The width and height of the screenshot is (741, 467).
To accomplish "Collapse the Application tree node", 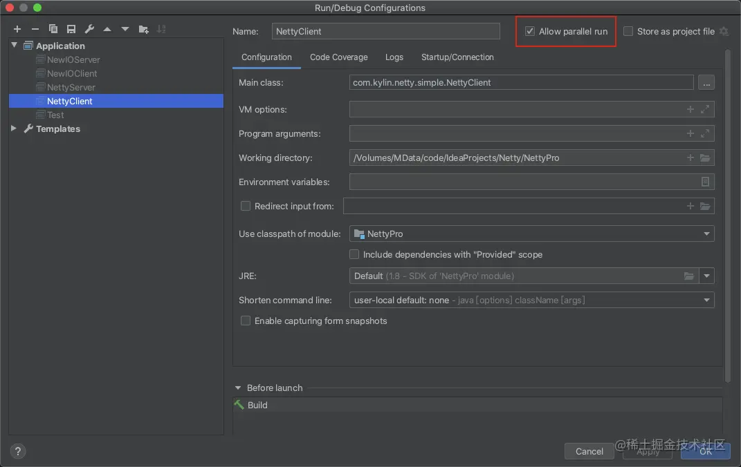I will [14, 46].
